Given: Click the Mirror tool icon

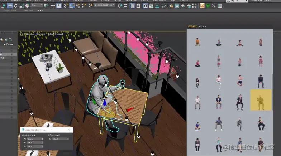Looking at the screenshot, I should pos(119,6).
